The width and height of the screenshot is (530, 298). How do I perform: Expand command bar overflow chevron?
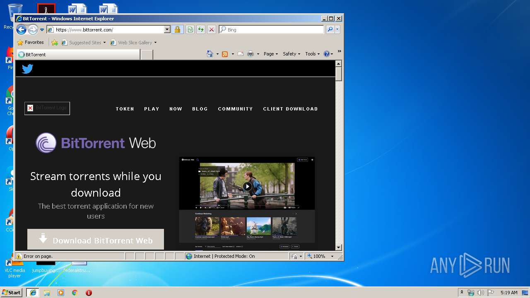(x=340, y=51)
